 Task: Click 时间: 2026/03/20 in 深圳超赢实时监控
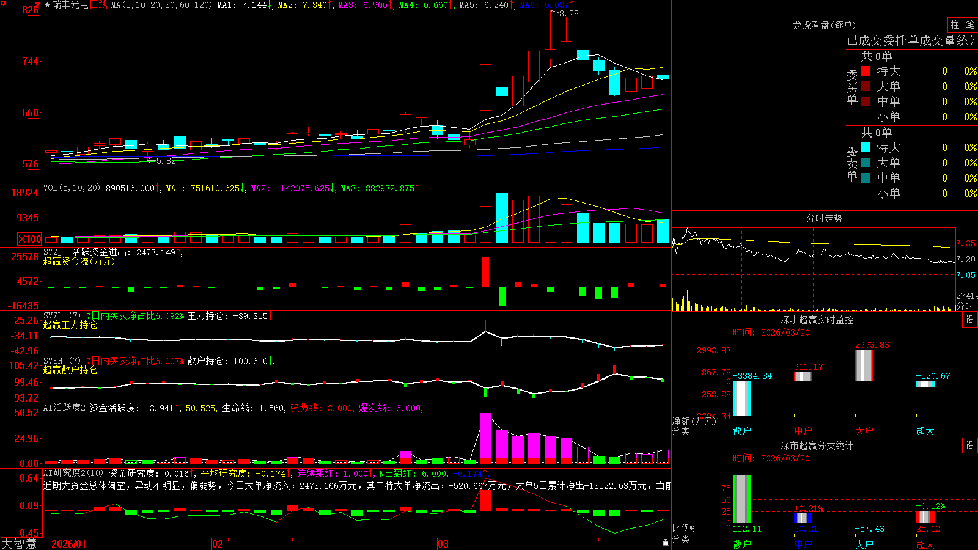tap(771, 332)
